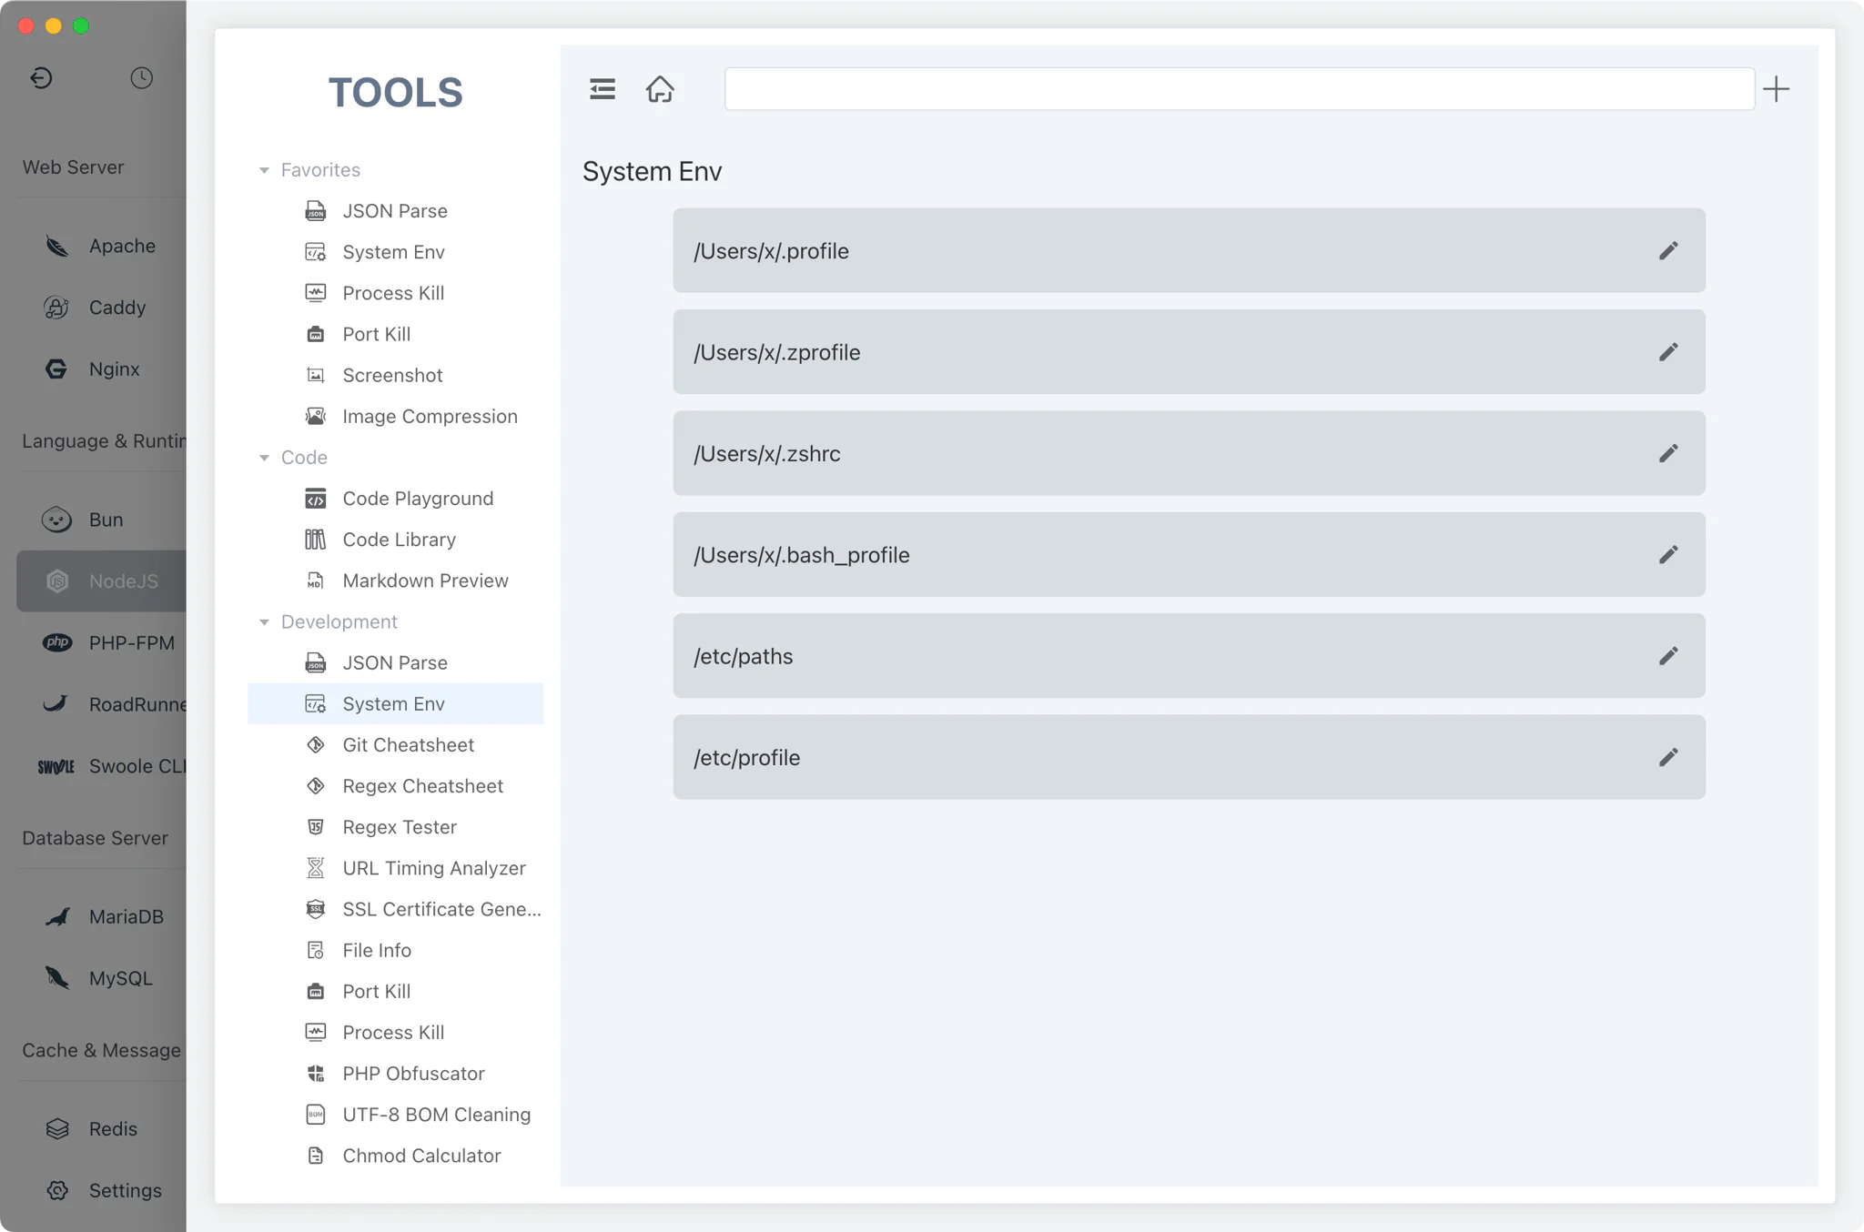Select System Env under Development
The height and width of the screenshot is (1232, 1864).
pos(395,703)
